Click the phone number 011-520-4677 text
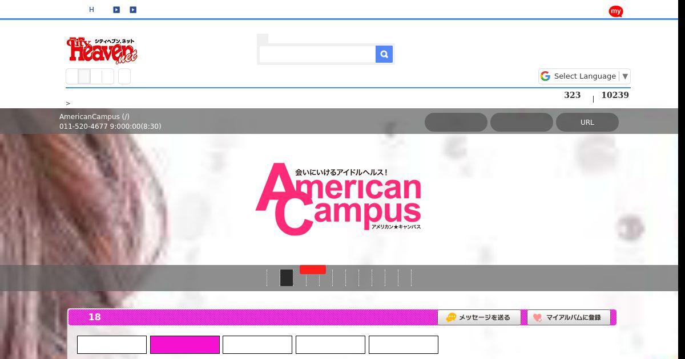 click(x=83, y=127)
